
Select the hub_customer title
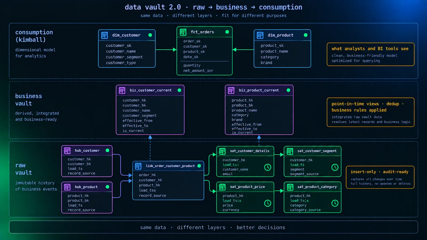tap(87, 151)
